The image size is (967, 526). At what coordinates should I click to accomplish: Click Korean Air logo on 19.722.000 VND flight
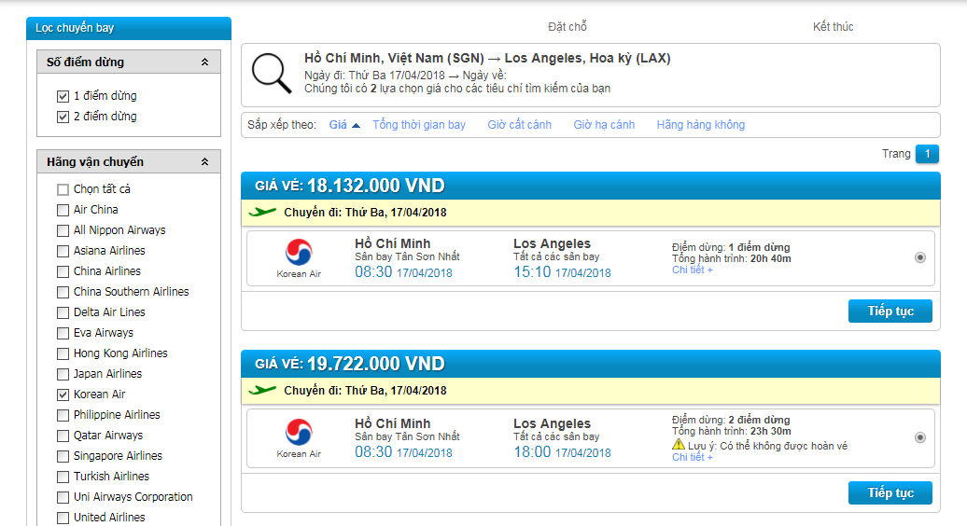pyautogui.click(x=299, y=433)
